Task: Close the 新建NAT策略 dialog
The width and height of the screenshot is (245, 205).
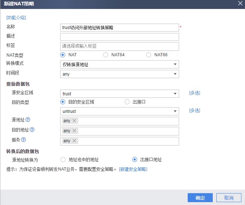Action: 240,3
